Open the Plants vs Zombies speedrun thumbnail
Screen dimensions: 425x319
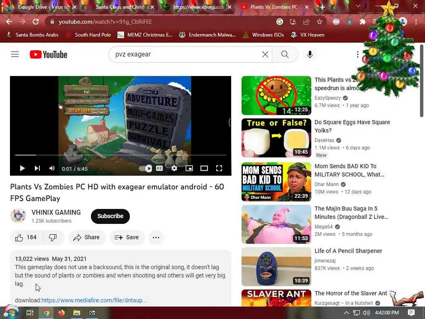(276, 96)
